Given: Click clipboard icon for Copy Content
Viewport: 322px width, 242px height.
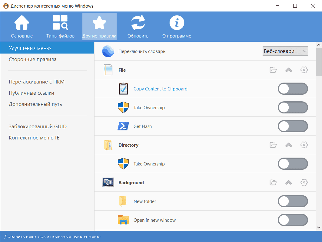Looking at the screenshot, I should coord(123,89).
